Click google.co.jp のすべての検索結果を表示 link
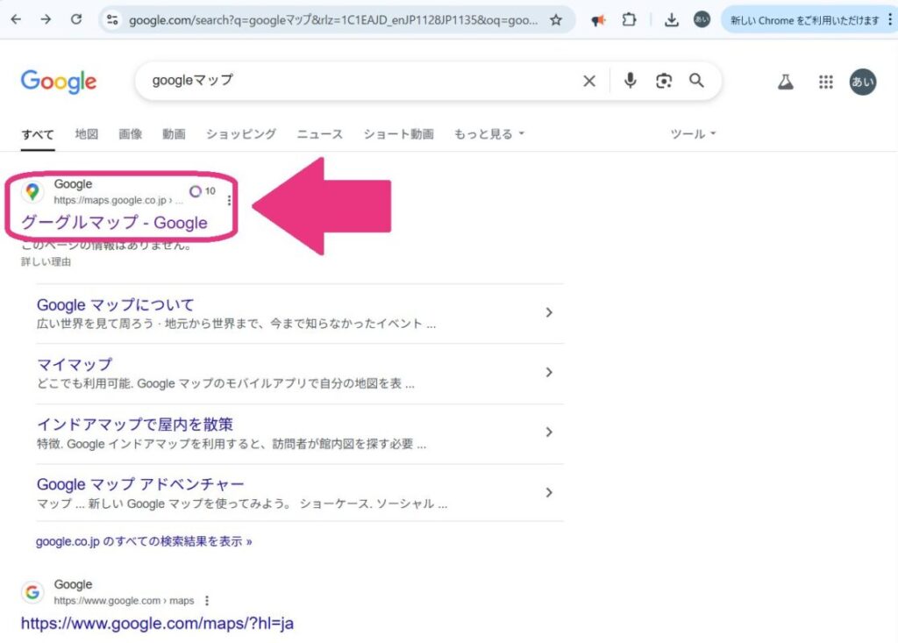 coord(144,541)
